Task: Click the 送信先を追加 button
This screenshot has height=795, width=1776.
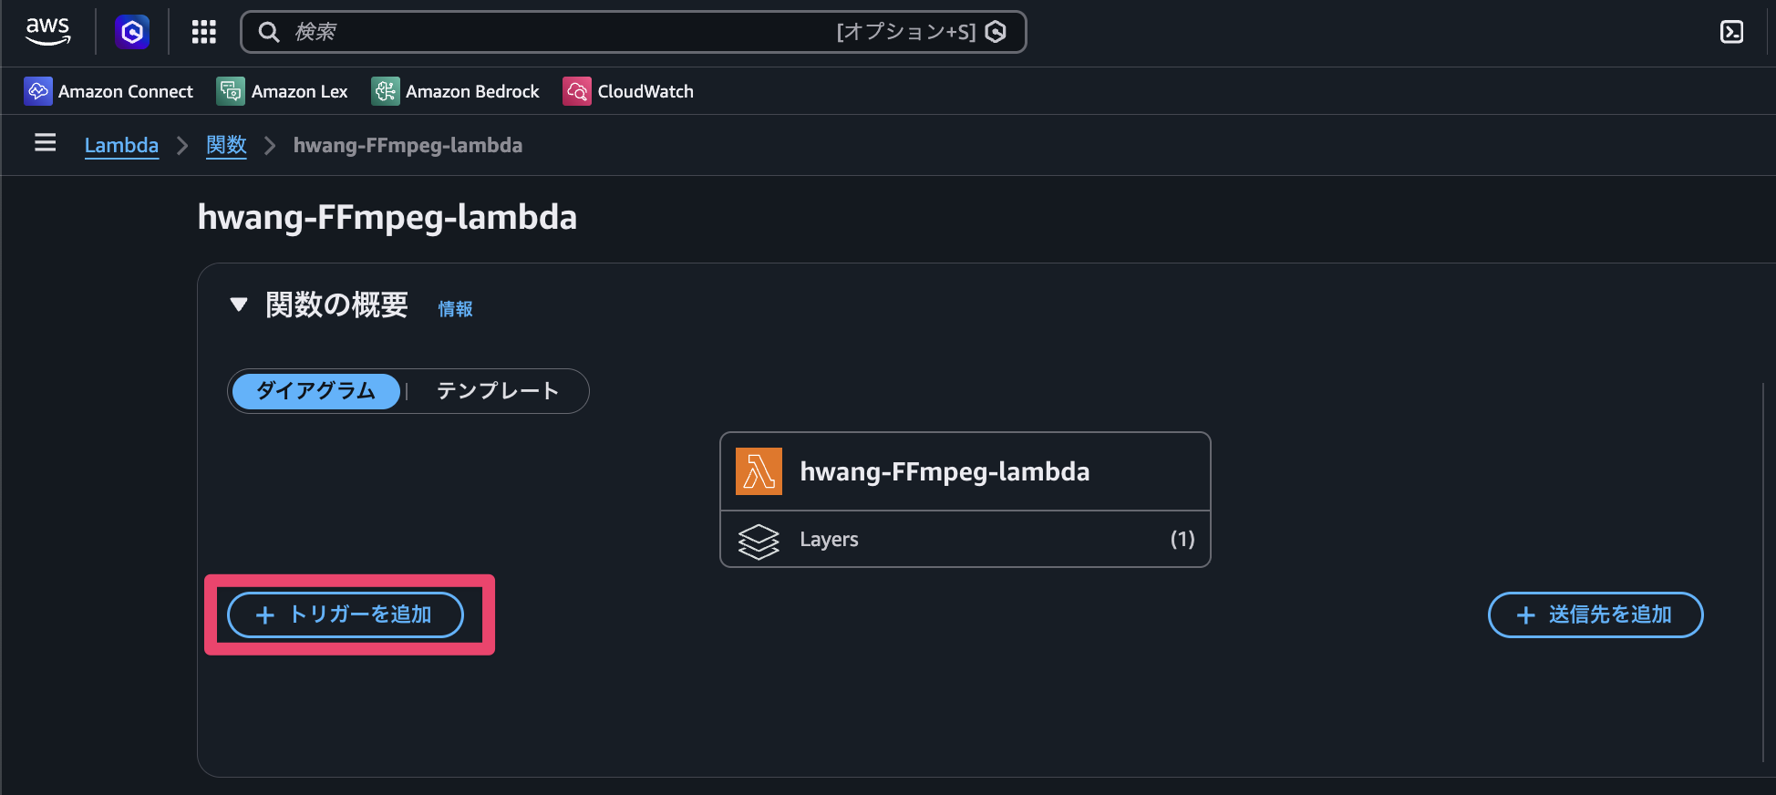Action: click(x=1595, y=614)
